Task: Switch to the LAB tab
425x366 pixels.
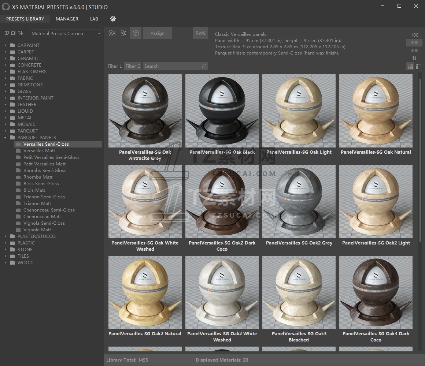Action: pyautogui.click(x=94, y=19)
